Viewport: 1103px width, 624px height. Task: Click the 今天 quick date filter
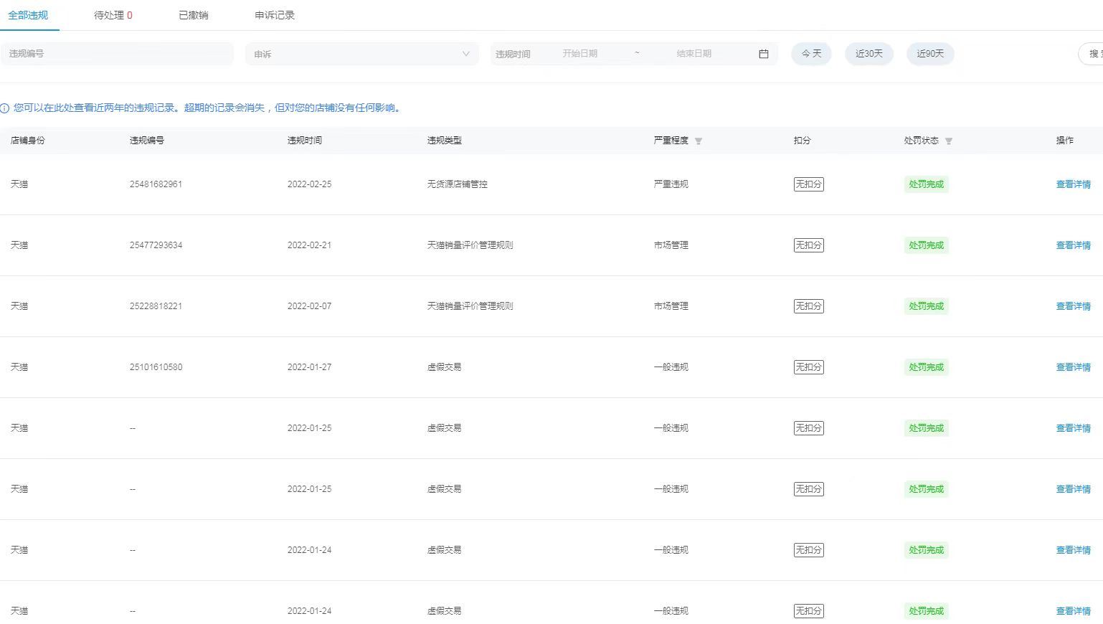pyautogui.click(x=810, y=53)
